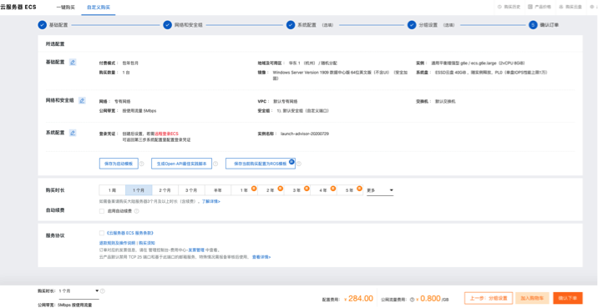The height and width of the screenshot is (308, 598).
Task: Click the product price icon in the header
Action: 530,7
